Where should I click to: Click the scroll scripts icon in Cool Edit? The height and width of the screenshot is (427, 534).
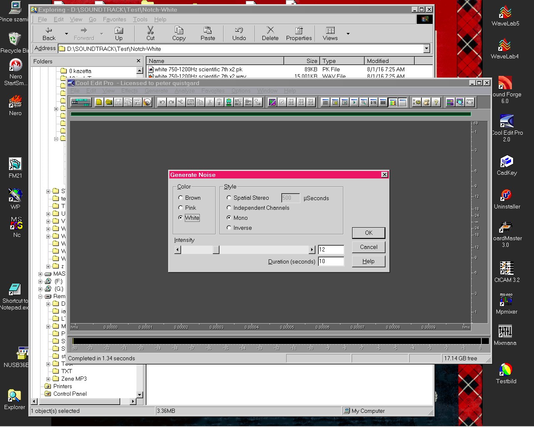coord(426,102)
